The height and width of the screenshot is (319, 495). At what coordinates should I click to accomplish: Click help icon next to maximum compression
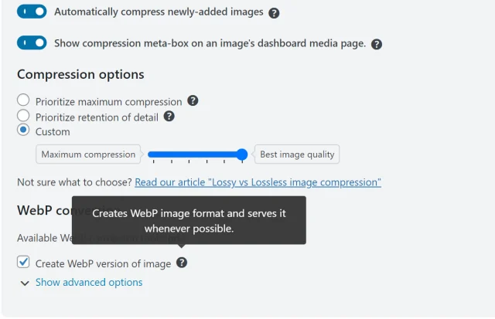193,101
